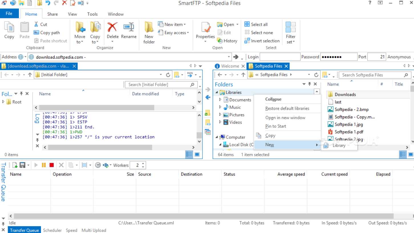The image size is (414, 233).
Task: Pin the remote Fol... tree panel
Action: click(x=21, y=94)
